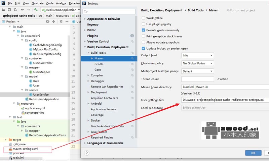Open Project panel gear settings icon
This screenshot has height=161, width=269.
point(61,21)
